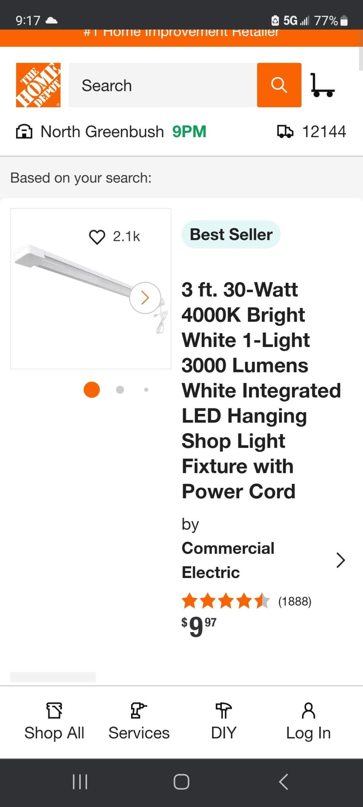View the 1888 star ratings reviews
Image resolution: width=363 pixels, height=807 pixels.
pyautogui.click(x=246, y=601)
